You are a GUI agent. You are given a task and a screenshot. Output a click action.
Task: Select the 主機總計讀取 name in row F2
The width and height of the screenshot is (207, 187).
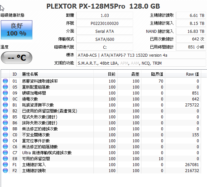coord(34,170)
